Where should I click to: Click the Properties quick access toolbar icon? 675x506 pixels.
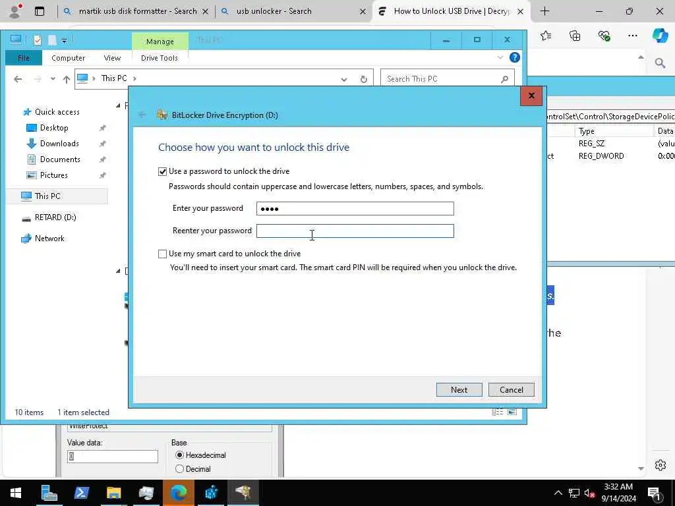coord(38,40)
